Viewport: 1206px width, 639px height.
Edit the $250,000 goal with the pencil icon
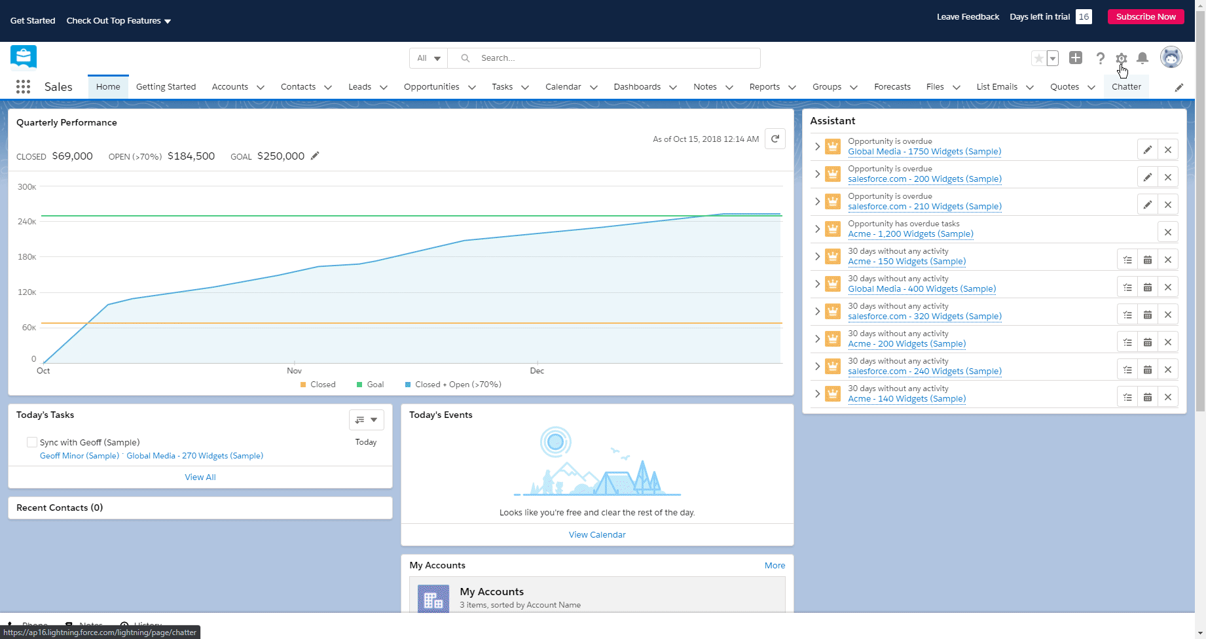point(315,156)
